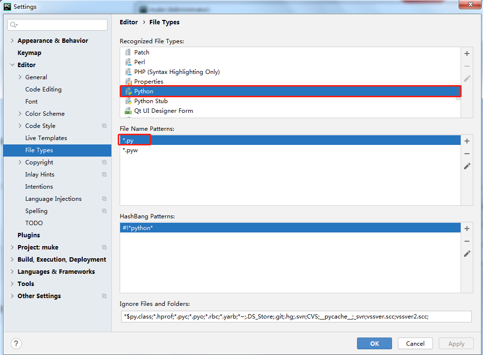Edit the selected file name pattern
The height and width of the screenshot is (355, 483).
click(467, 166)
